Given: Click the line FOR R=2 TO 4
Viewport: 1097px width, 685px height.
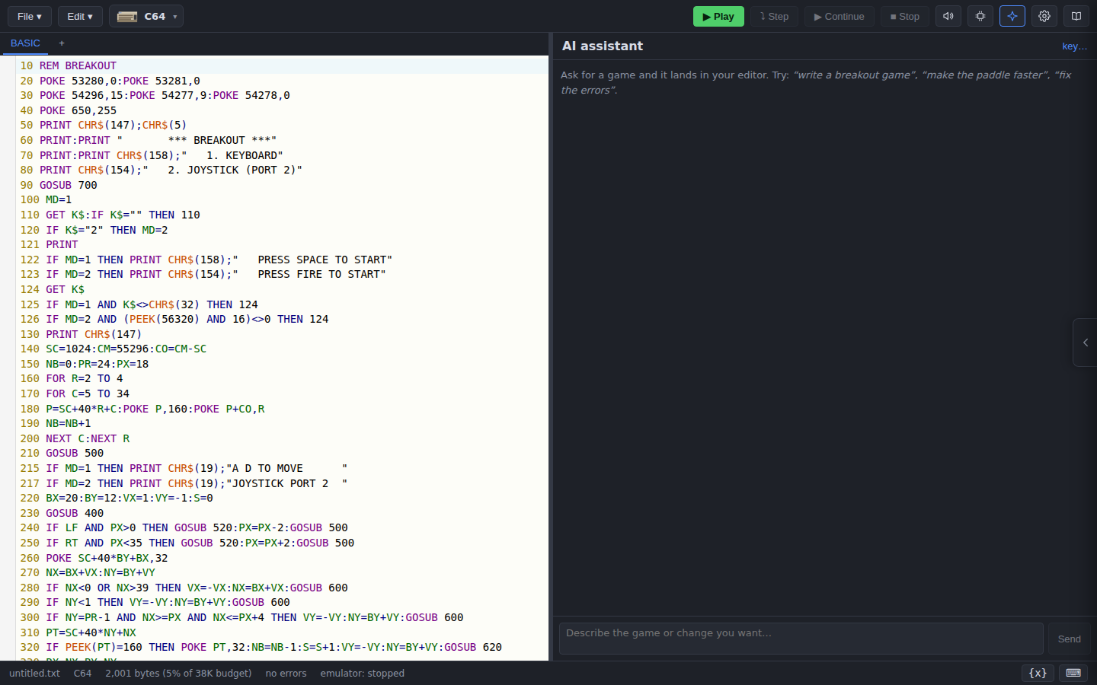Looking at the screenshot, I should (72, 378).
